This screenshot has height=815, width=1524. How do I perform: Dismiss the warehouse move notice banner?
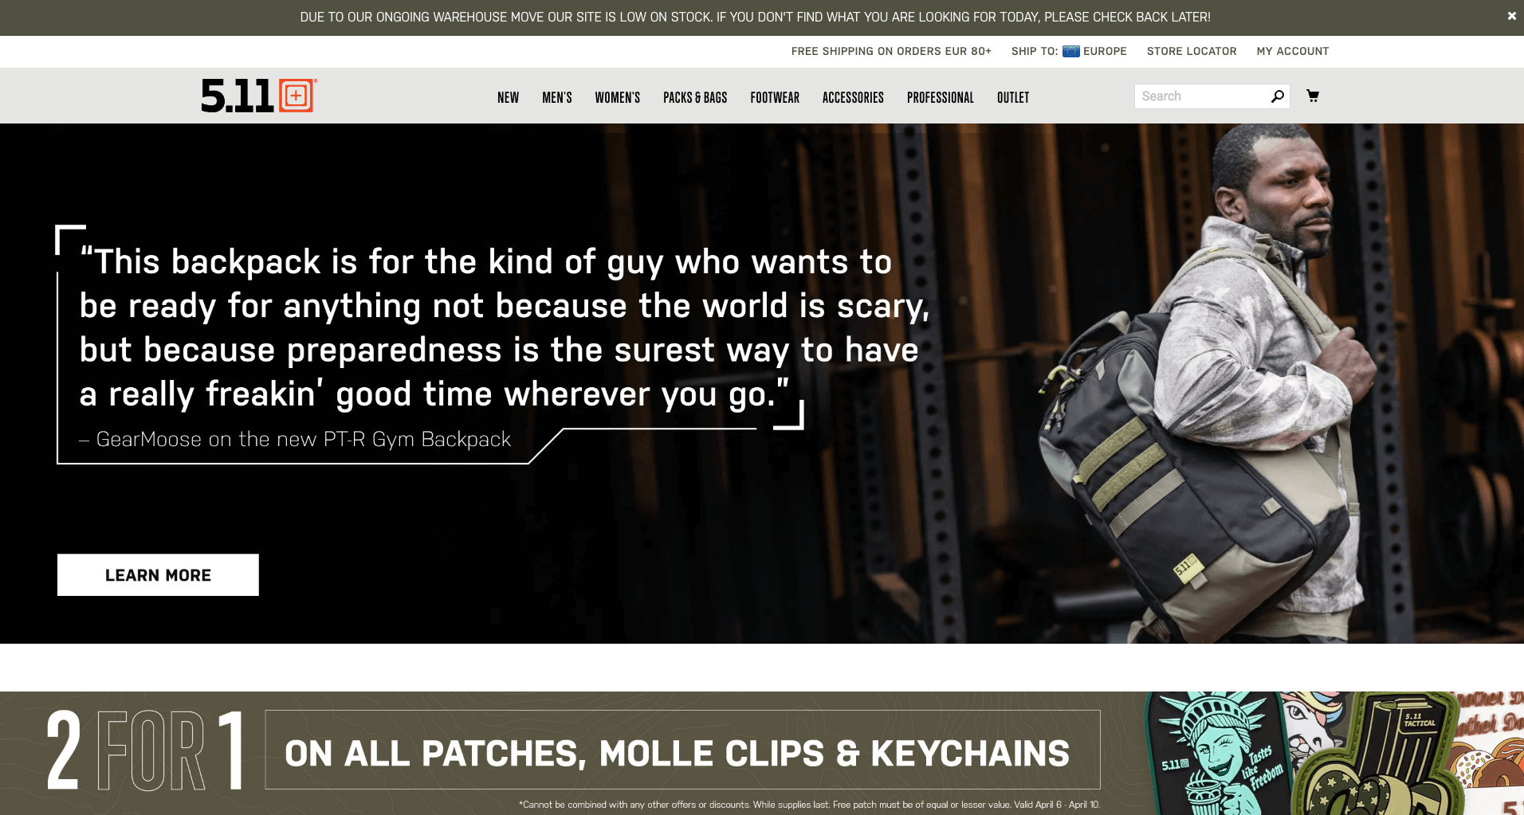[1511, 16]
